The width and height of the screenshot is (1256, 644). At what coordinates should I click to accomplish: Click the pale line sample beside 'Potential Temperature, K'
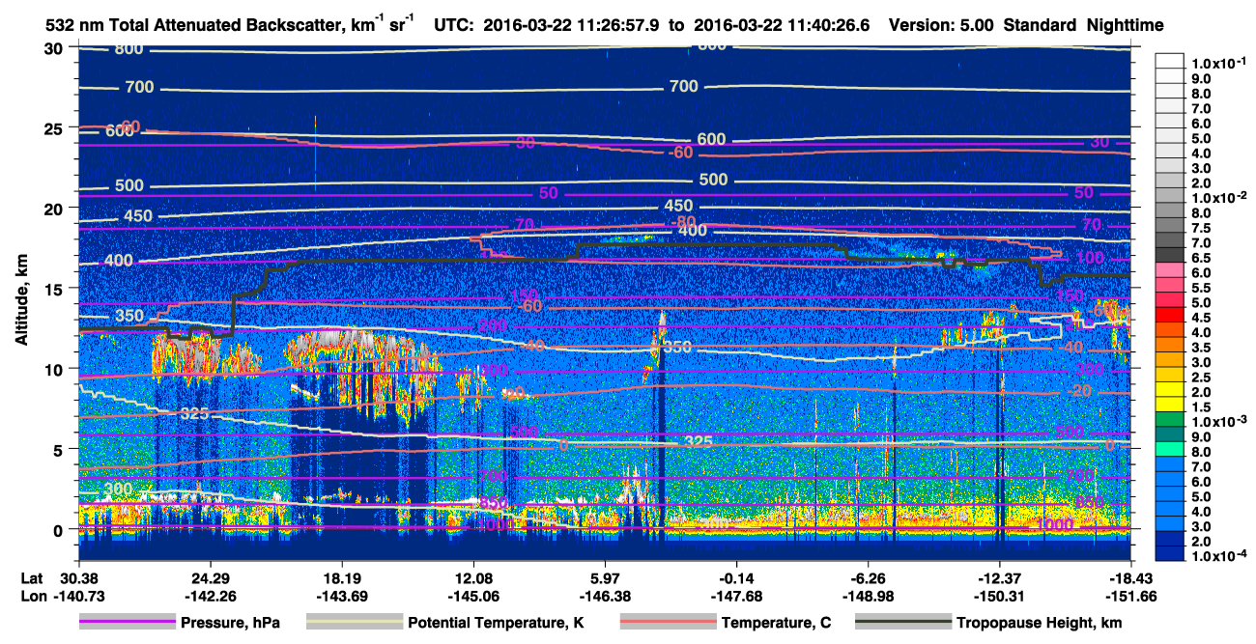click(355, 623)
